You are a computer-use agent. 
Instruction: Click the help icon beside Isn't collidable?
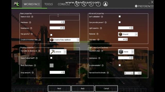point(102,17)
